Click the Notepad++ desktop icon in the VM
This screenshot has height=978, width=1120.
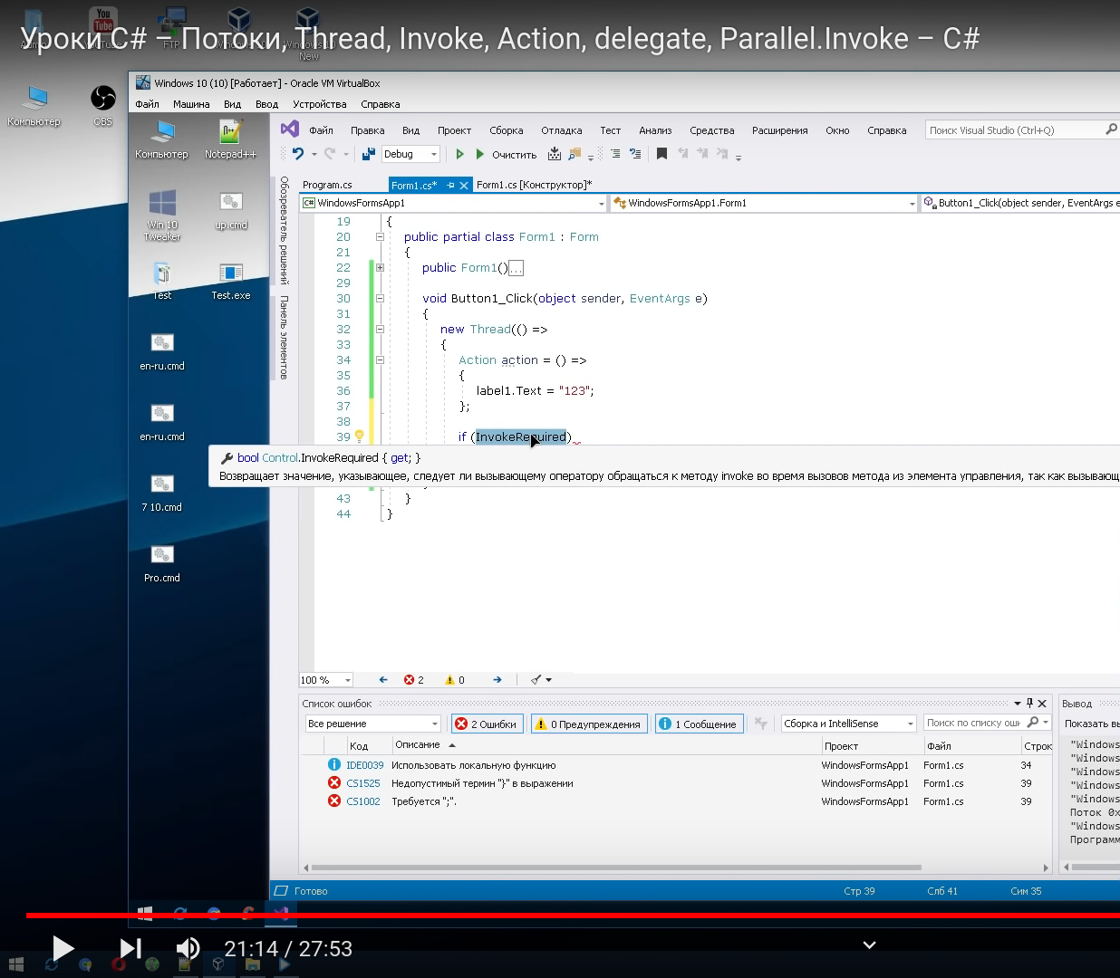[230, 139]
